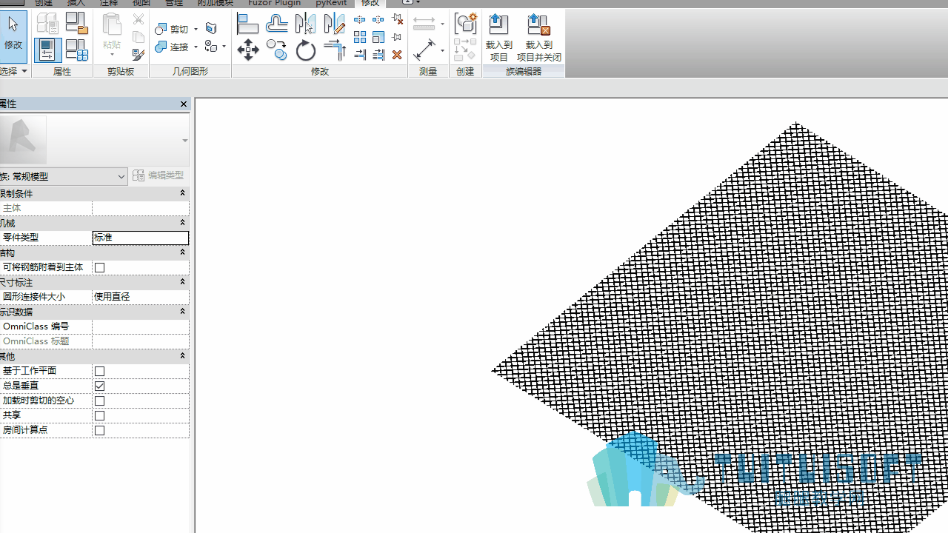Uncheck the 总是垂直 checkbox
948x533 pixels.
[x=100, y=386]
